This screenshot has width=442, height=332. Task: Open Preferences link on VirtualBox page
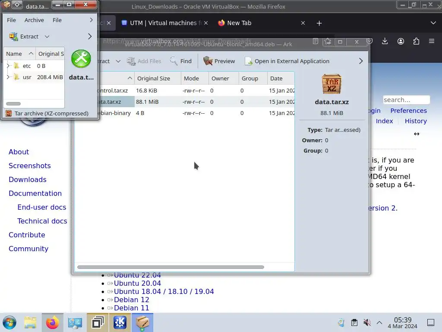pos(408,111)
